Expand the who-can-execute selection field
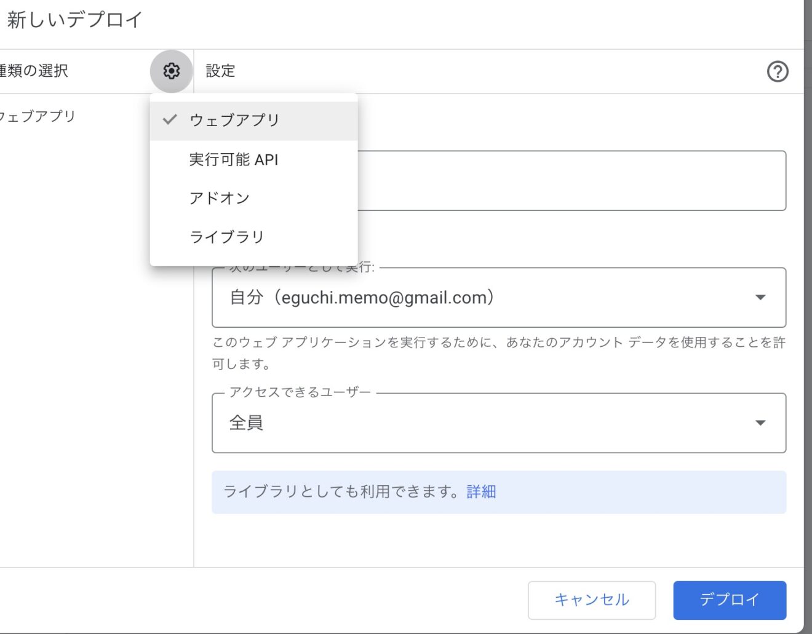812x634 pixels. [498, 422]
